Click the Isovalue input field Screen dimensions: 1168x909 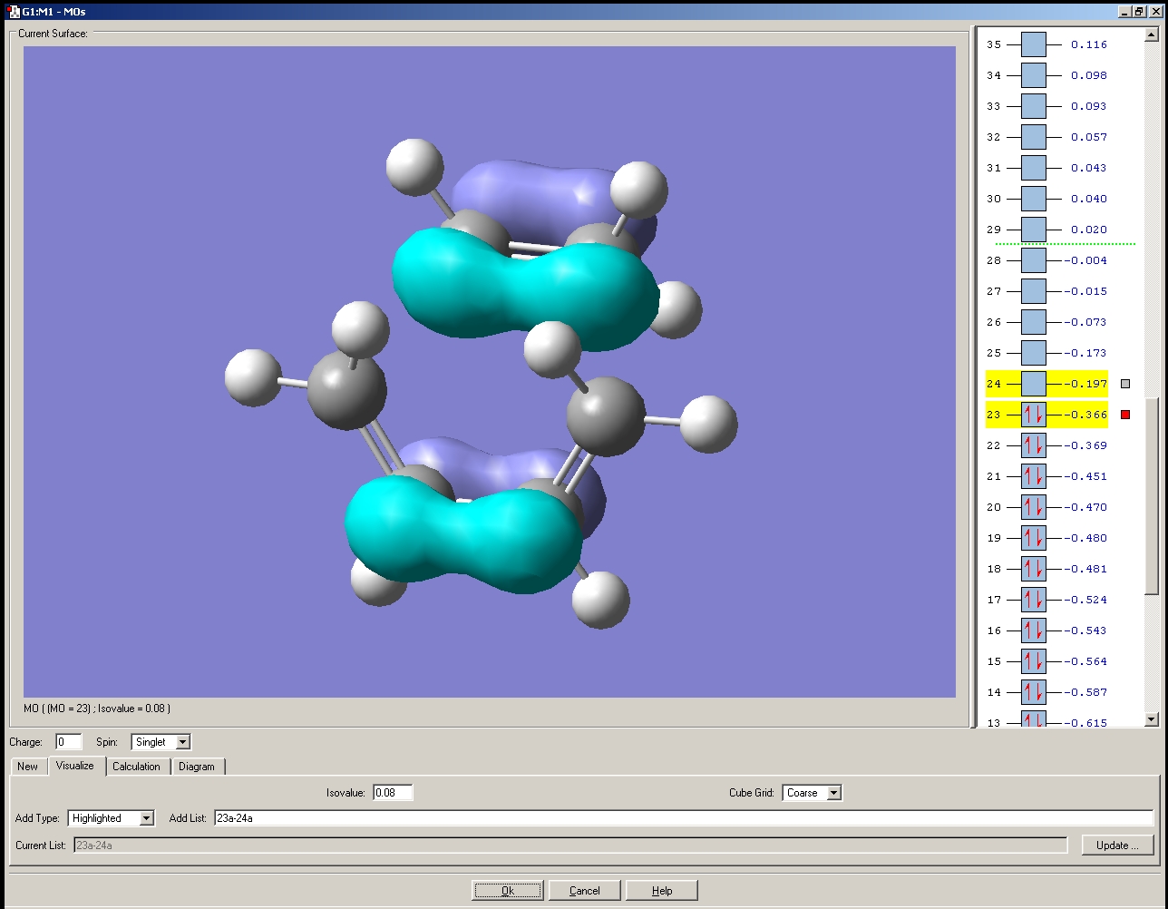coord(392,793)
